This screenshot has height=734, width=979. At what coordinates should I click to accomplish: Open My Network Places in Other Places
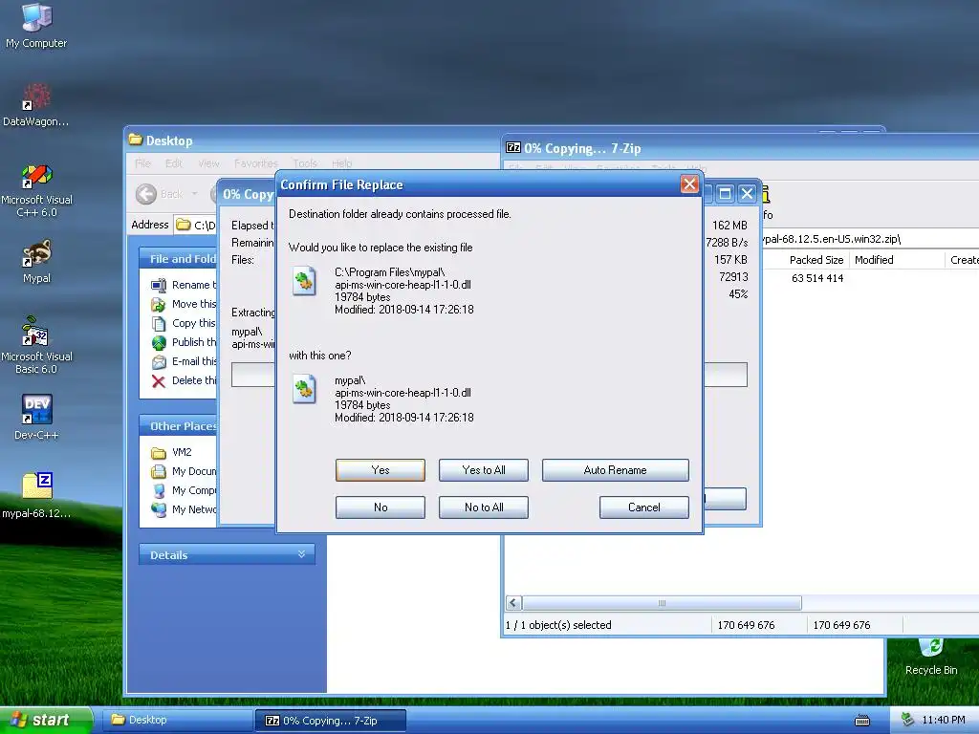click(x=184, y=509)
